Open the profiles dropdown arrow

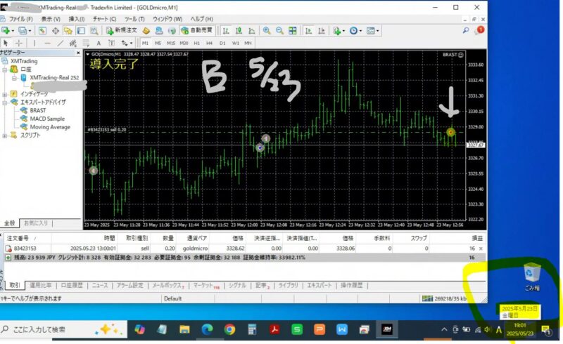pyautogui.click(x=30, y=31)
